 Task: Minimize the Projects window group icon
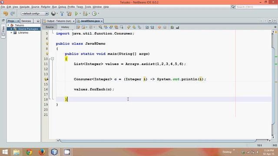[38, 21]
